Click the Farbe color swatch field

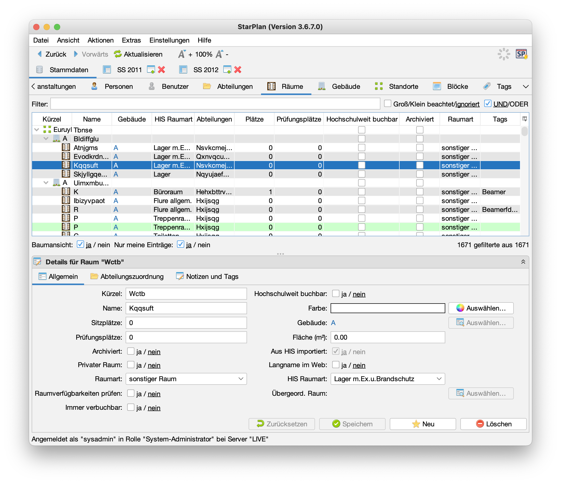pyautogui.click(x=387, y=308)
